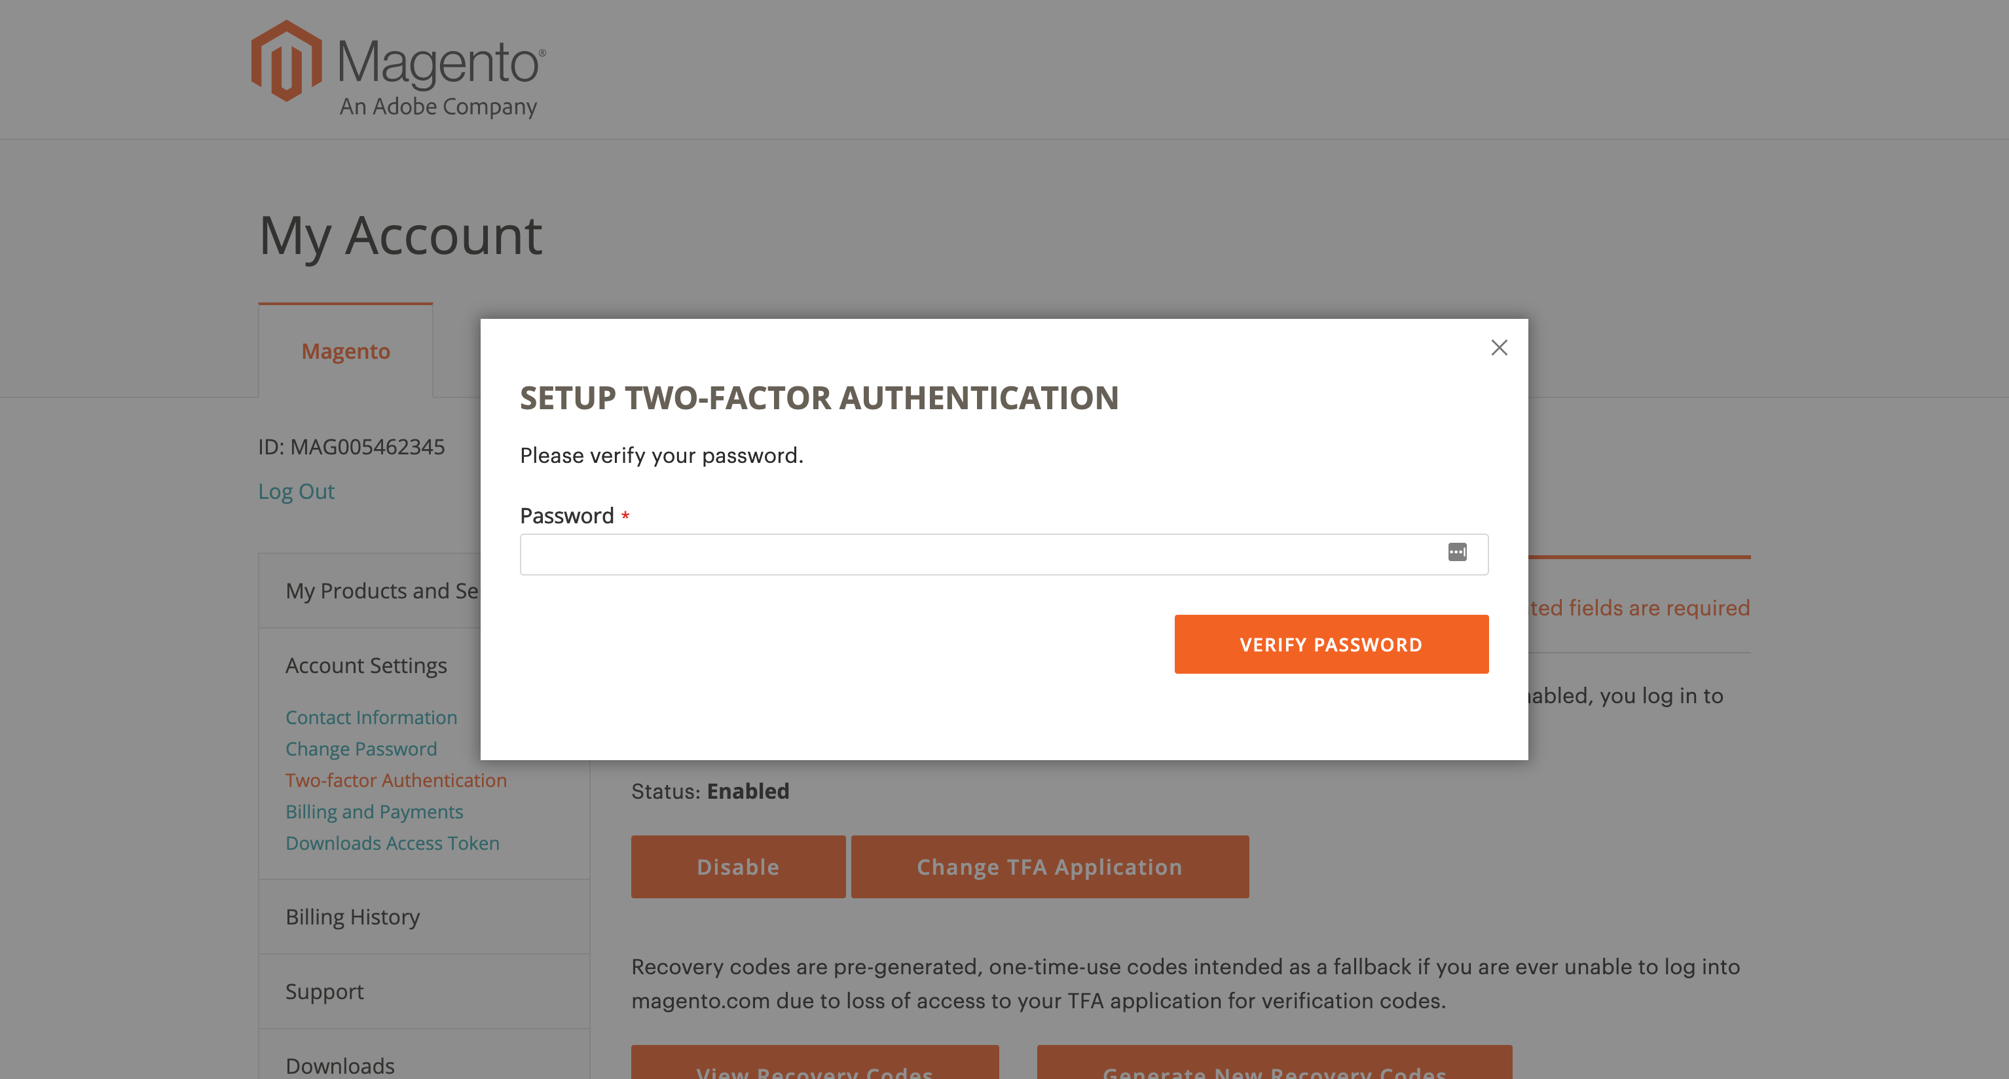Close the two-factor authentication dialog

click(1498, 348)
